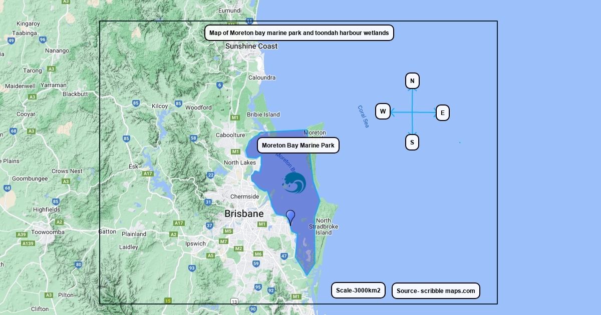This screenshot has height=315, width=601.
Task: Click the M7 motorway shield
Action: tap(223, 241)
